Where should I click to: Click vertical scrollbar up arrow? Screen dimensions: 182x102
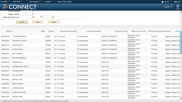181,12
